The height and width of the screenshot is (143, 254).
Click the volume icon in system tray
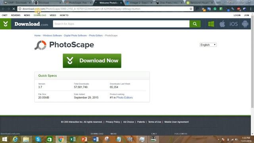coord(237,139)
